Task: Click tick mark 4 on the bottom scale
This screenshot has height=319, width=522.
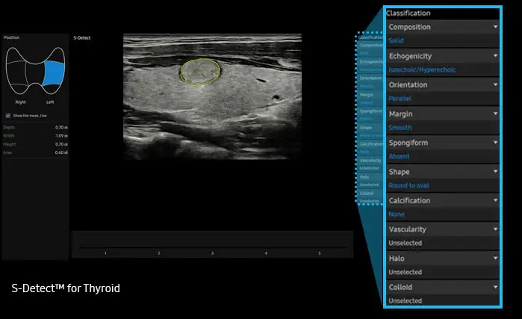Action: (266, 253)
